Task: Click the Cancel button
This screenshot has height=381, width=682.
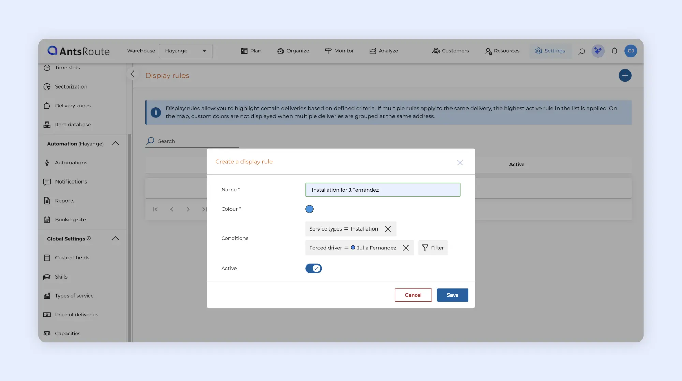Action: (x=413, y=295)
